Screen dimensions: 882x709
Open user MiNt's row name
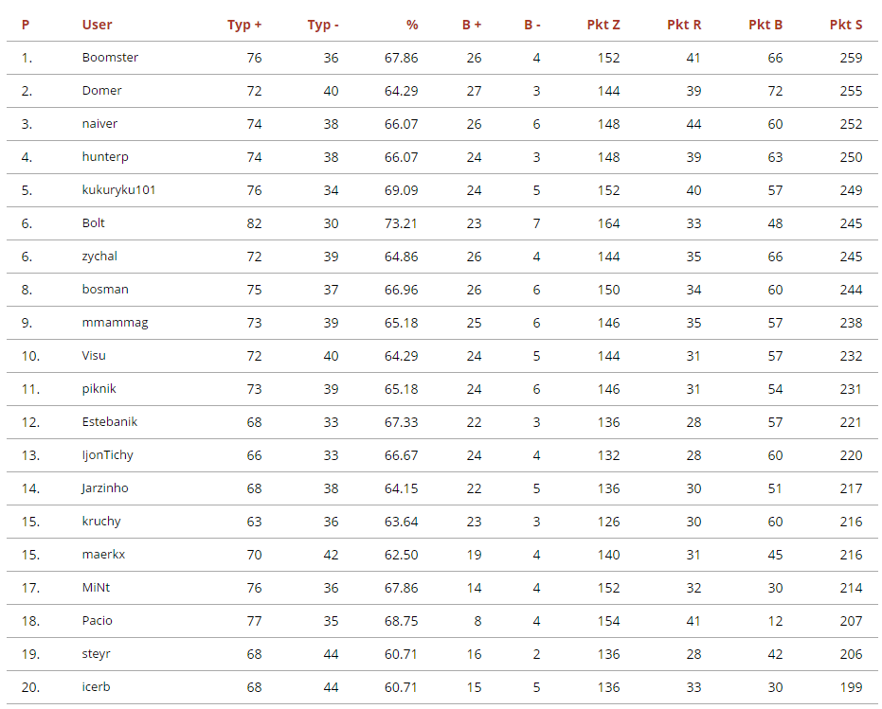(96, 588)
